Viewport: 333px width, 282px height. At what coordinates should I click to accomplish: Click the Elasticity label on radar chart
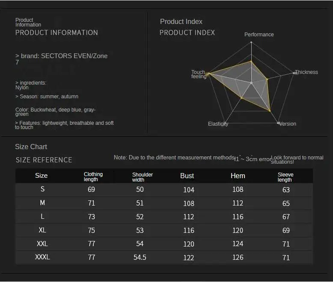(x=218, y=124)
